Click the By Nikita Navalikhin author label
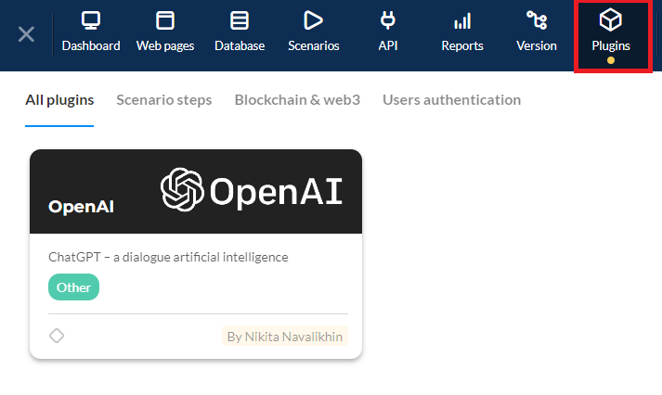 pyautogui.click(x=285, y=336)
